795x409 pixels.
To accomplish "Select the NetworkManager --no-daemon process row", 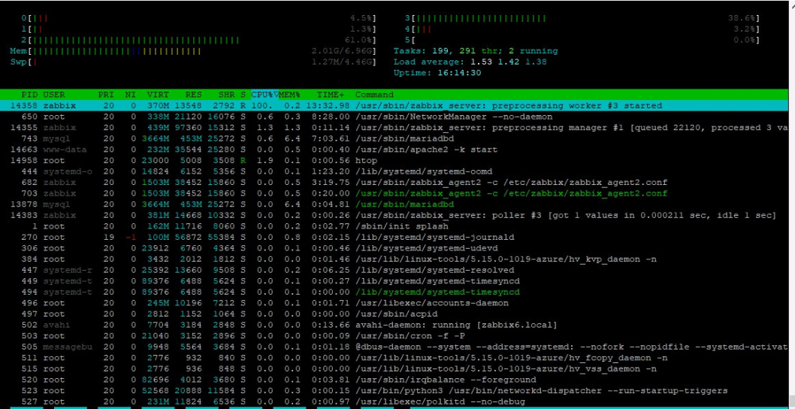I will (394, 117).
